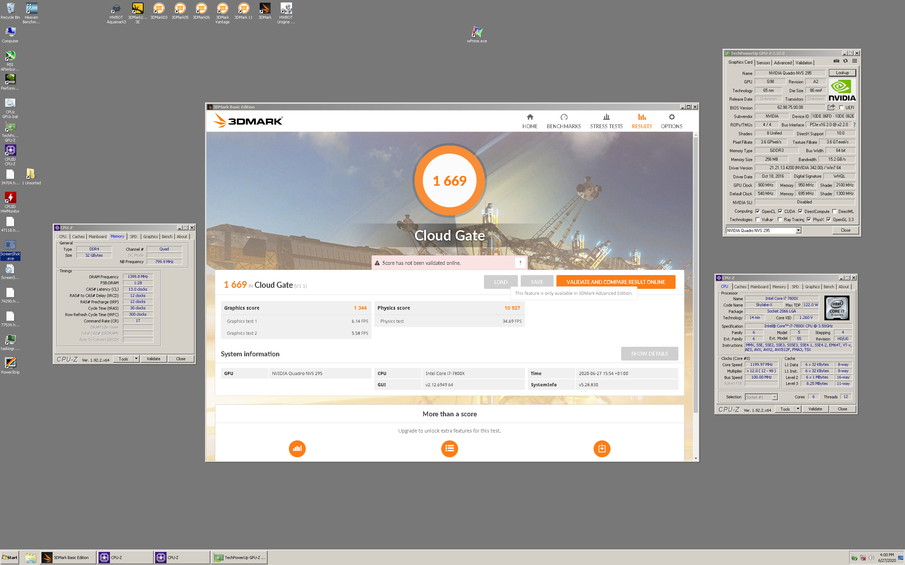
Task: Open the Heaven Benchmark desktop icon
Action: (31, 13)
